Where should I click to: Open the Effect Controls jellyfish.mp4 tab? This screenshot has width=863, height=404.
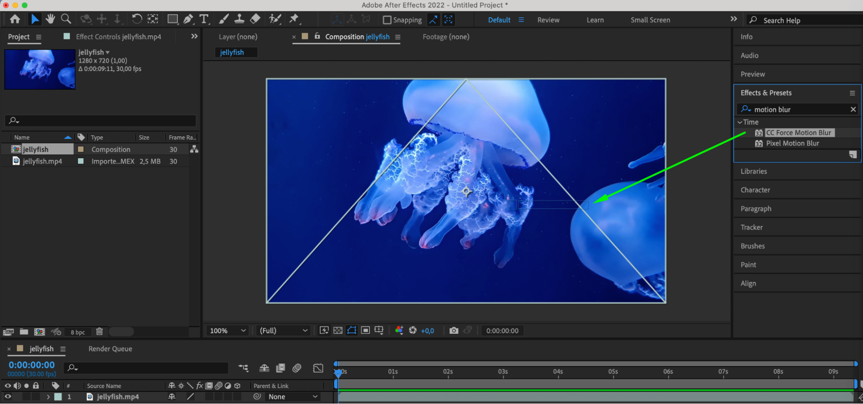click(118, 37)
